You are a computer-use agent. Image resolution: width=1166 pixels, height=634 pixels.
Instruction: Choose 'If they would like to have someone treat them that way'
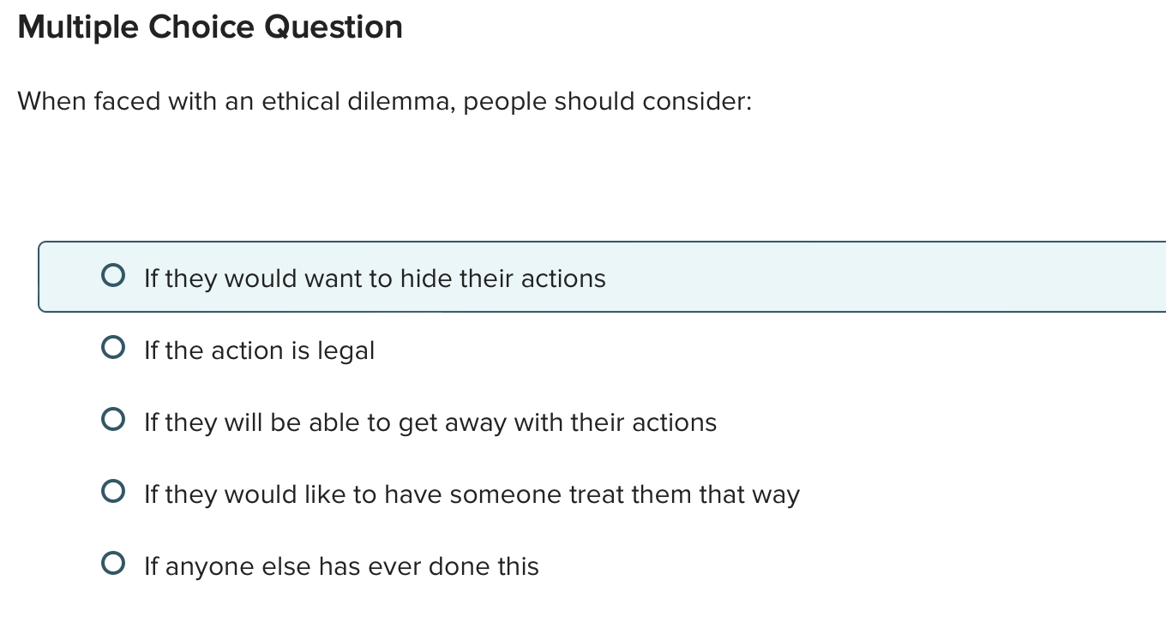pos(112,492)
